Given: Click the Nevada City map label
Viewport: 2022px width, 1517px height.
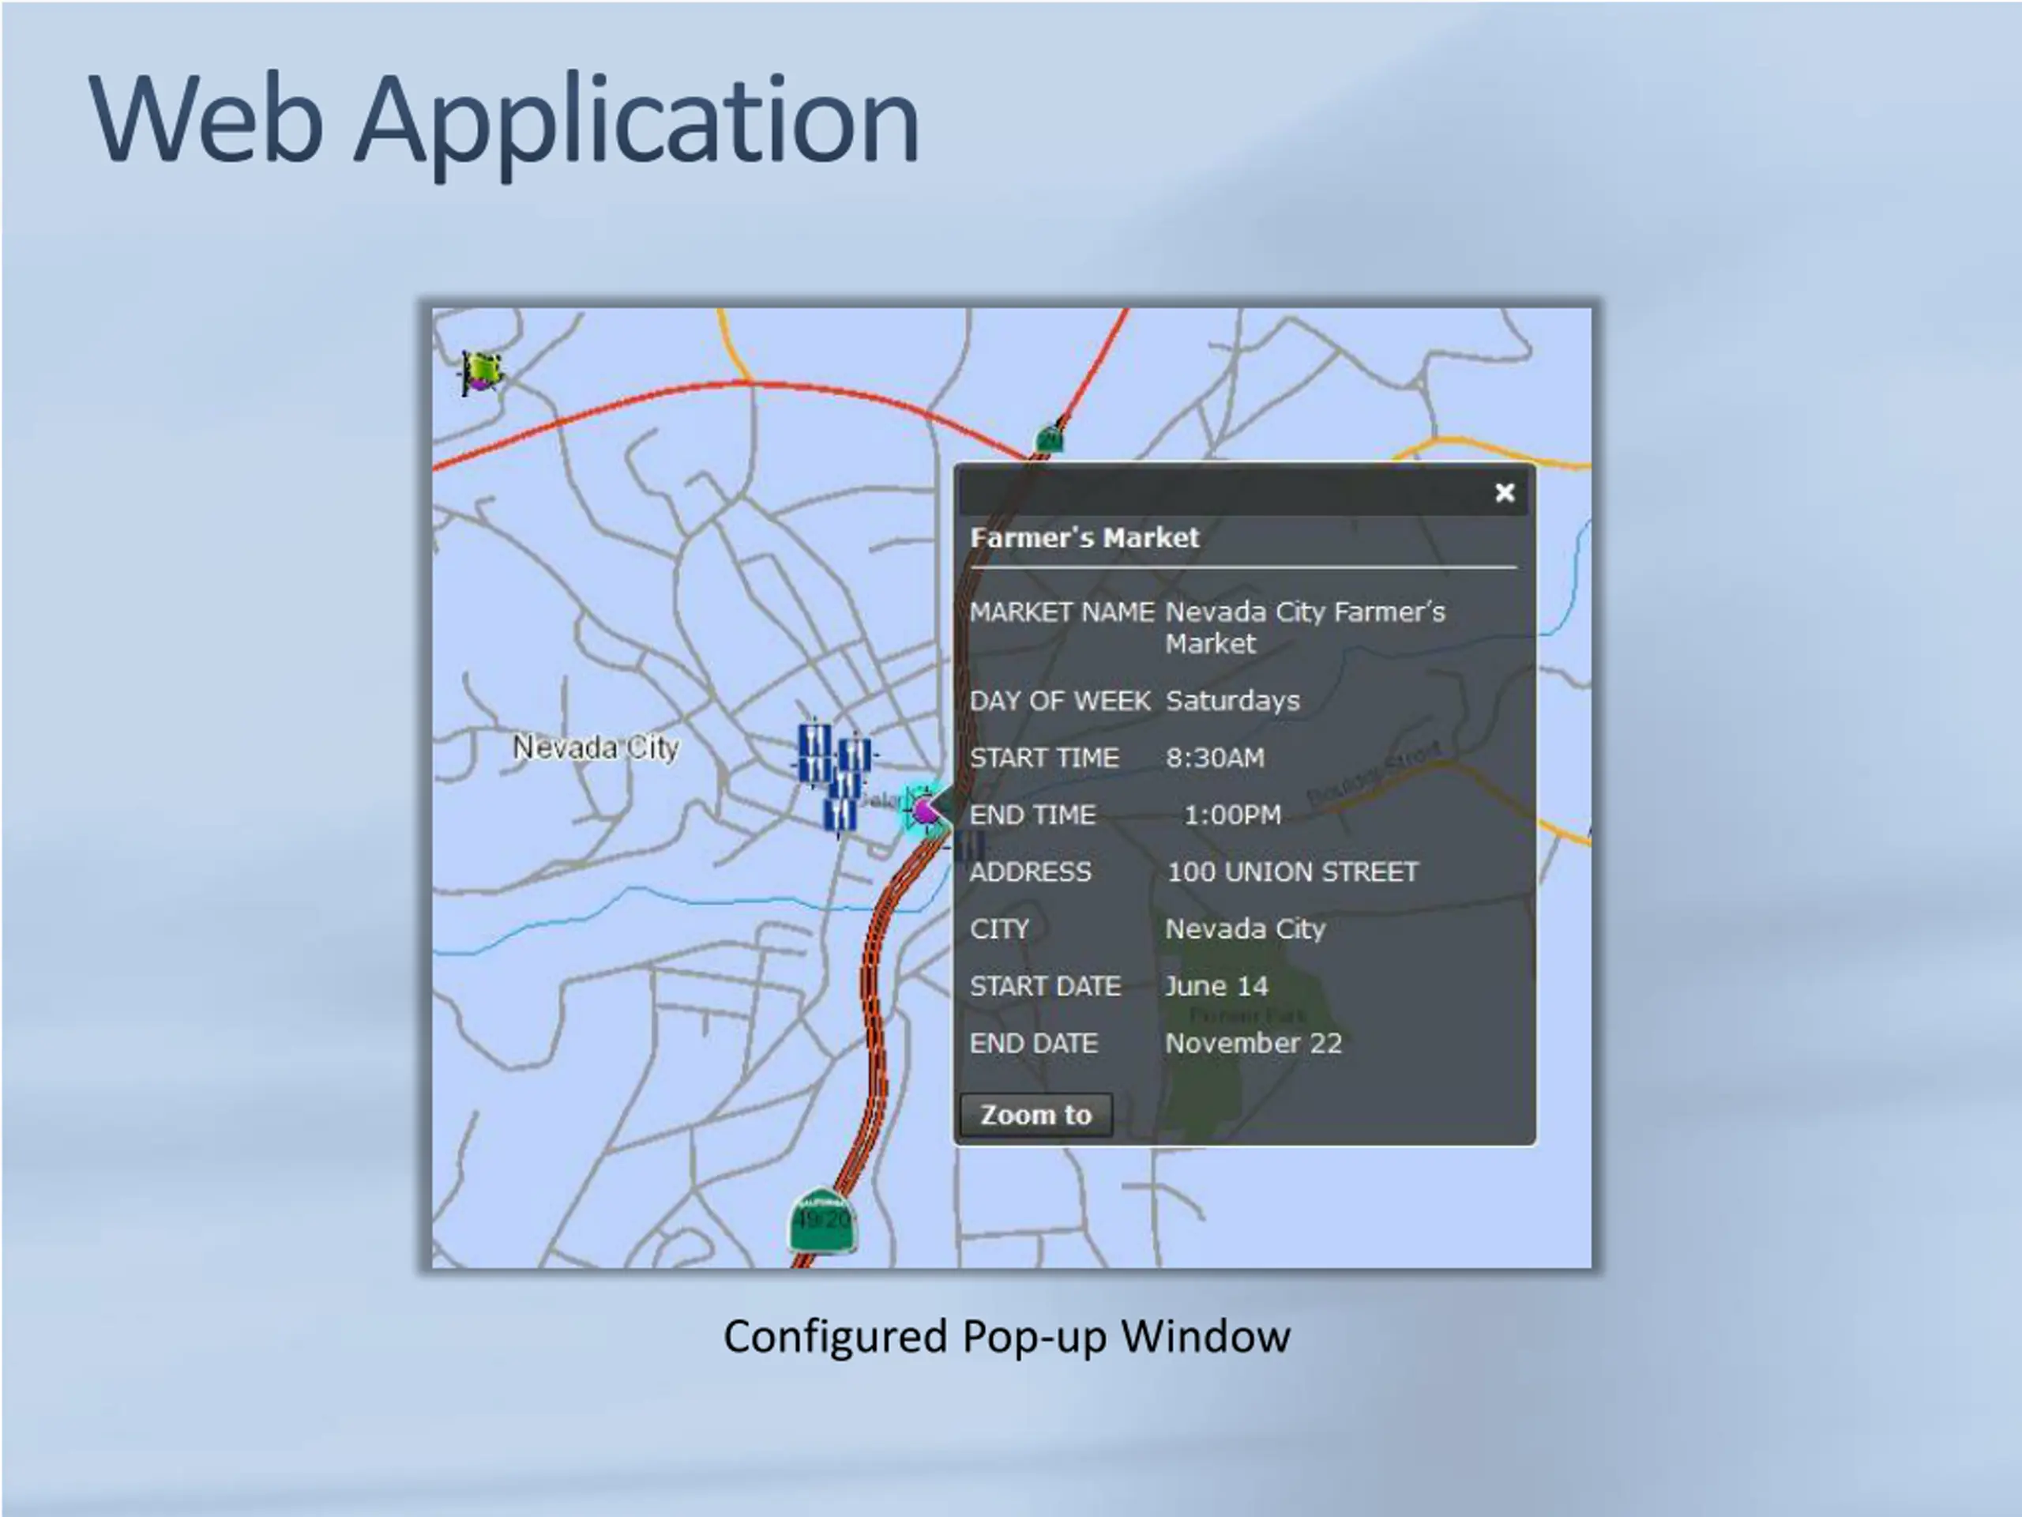Looking at the screenshot, I should [595, 748].
